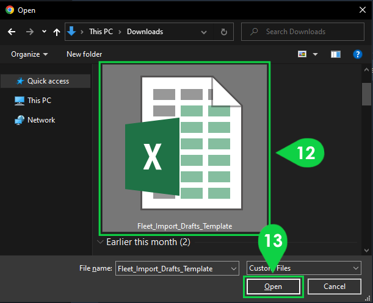Select 'Downloads' in the address breadcrumb

(x=145, y=32)
